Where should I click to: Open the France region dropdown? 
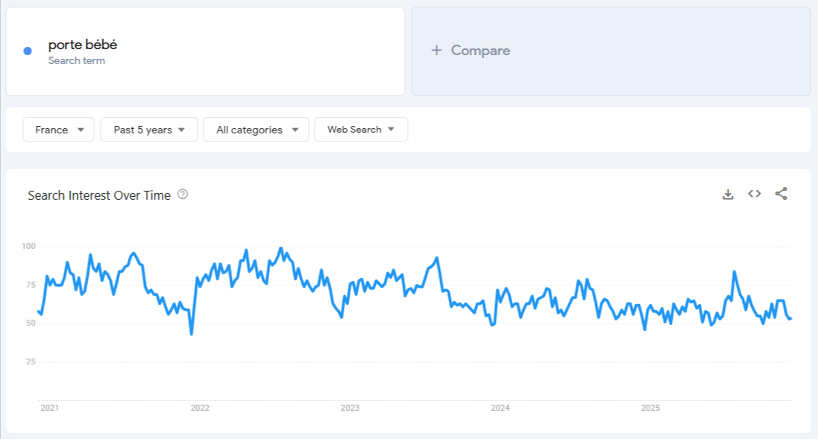pos(58,129)
